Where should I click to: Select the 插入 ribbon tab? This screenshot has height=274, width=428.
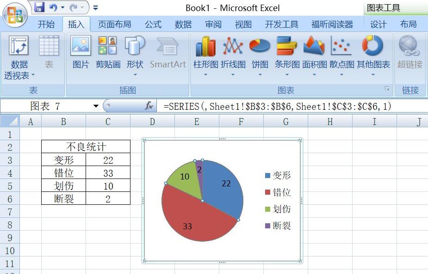[x=76, y=24]
